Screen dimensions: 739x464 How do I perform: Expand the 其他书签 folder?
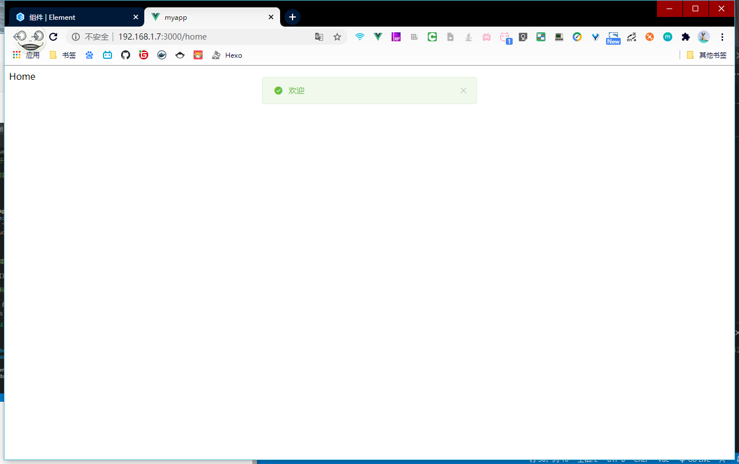point(706,55)
